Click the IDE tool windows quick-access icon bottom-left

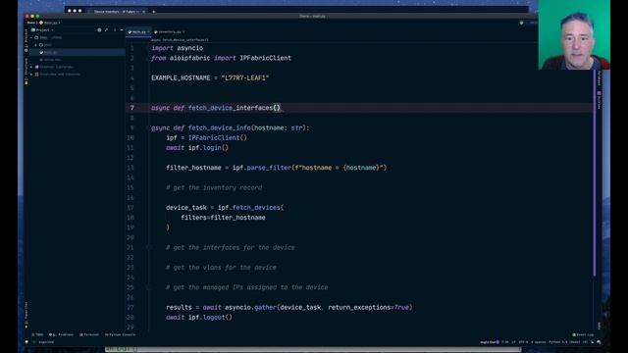(x=26, y=342)
